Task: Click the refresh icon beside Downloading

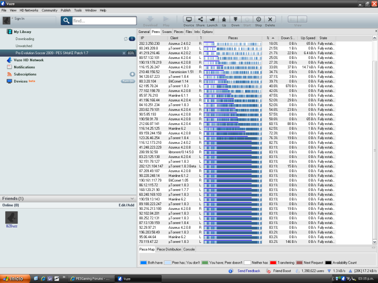Action: (x=126, y=39)
